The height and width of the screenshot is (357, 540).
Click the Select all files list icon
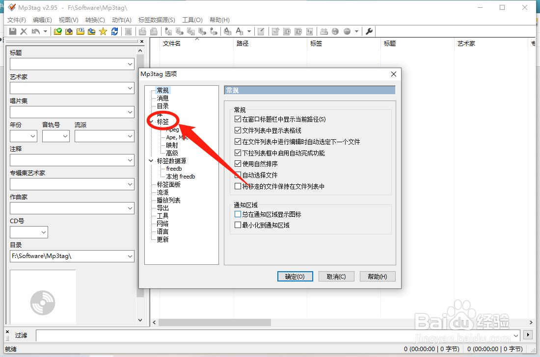click(128, 31)
